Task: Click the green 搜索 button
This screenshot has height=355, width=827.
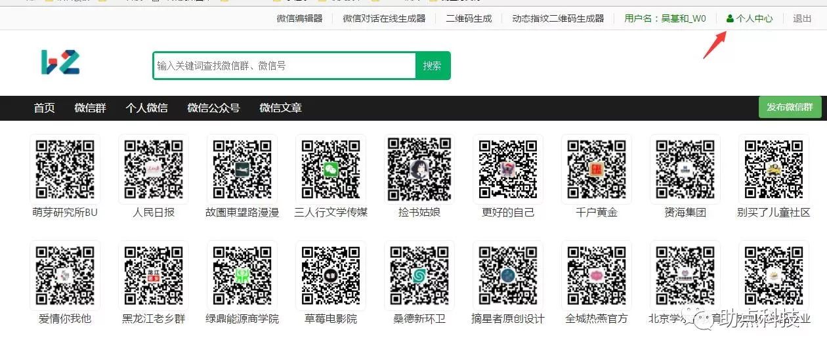Action: 433,66
